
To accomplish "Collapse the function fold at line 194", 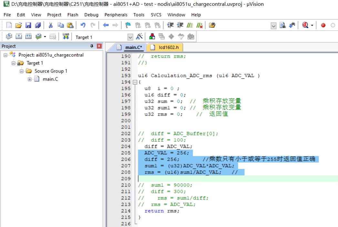I will (135, 82).
